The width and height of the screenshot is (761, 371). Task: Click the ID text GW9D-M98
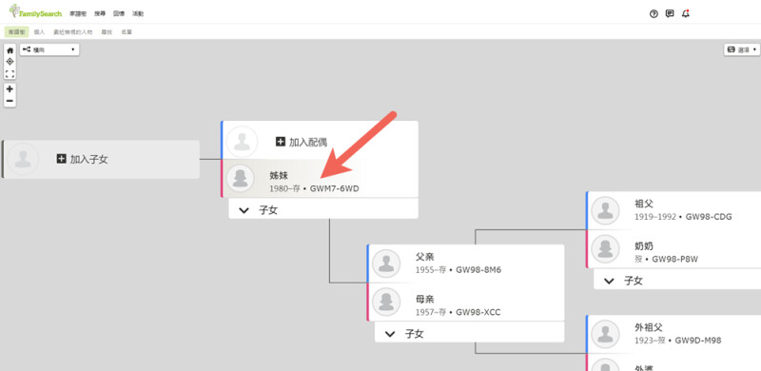point(698,341)
